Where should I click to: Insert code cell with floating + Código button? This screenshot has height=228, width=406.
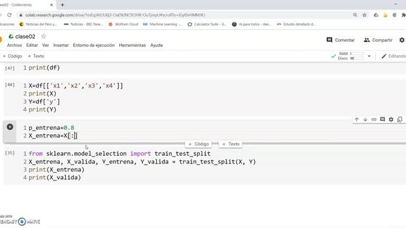[199, 144]
